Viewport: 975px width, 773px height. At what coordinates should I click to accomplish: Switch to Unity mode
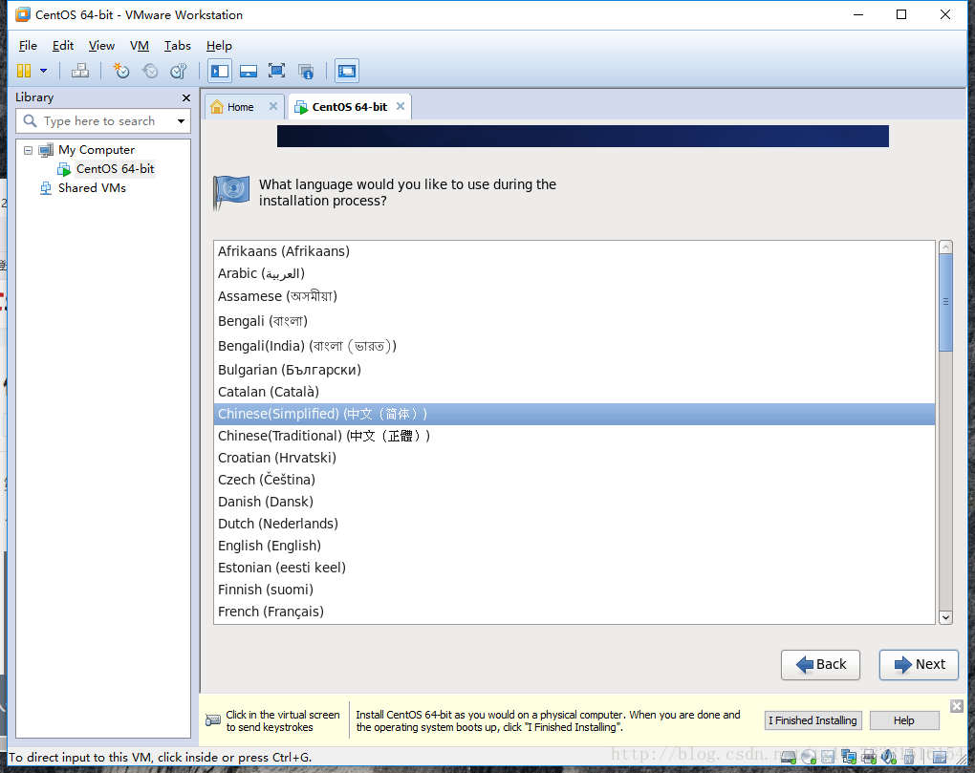click(305, 71)
